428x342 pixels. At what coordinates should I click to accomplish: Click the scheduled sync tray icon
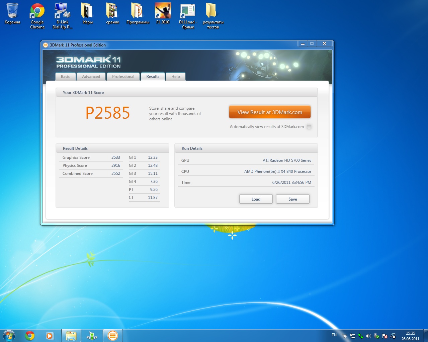coord(393,336)
